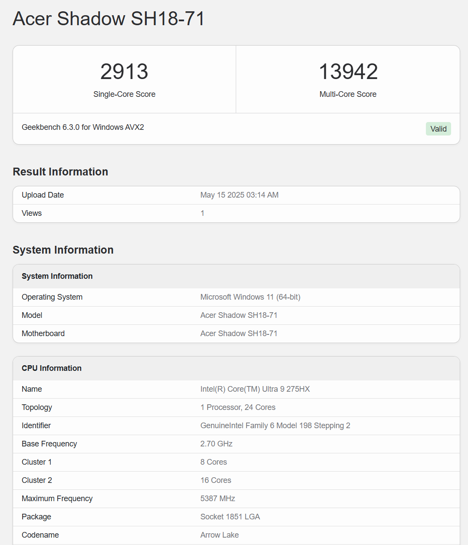Viewport: 468px width, 545px height.
Task: Click the green Valid badge
Action: pos(438,129)
